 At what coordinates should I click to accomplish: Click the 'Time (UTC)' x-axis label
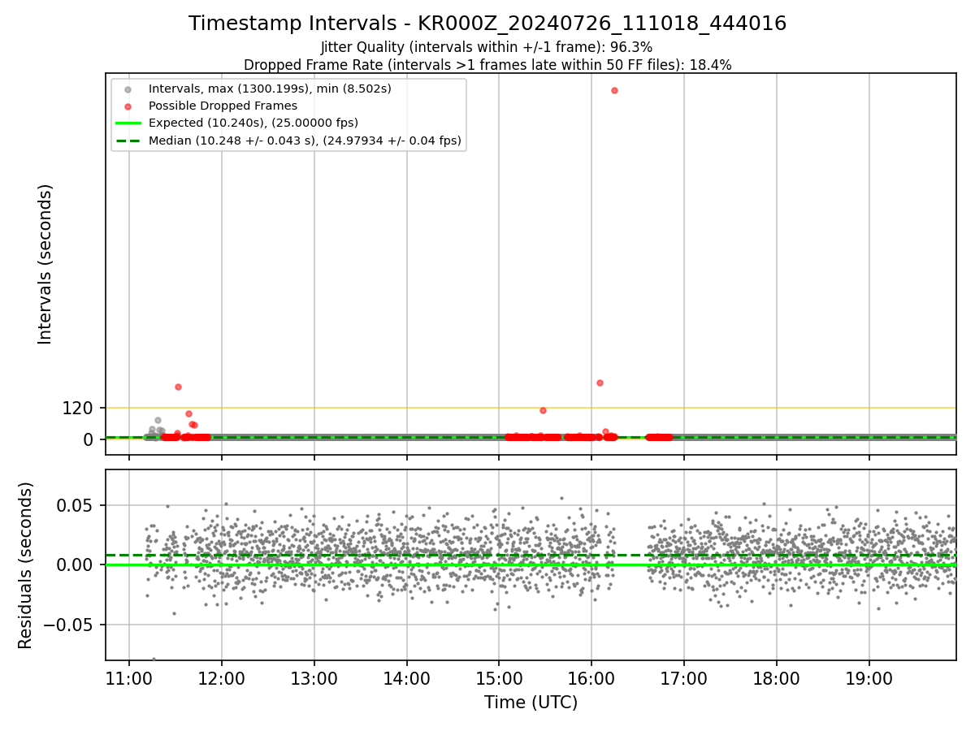[531, 703]
